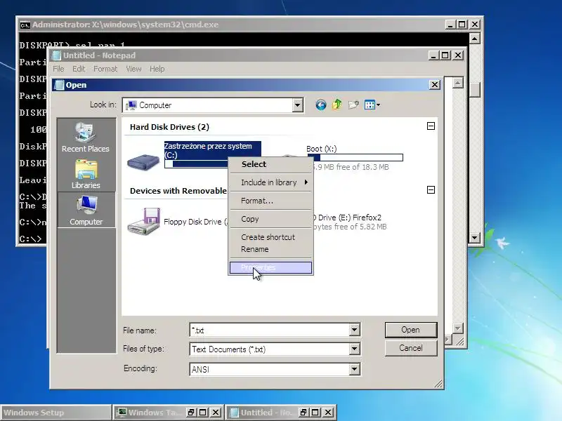
Task: Create a new folder with the toolbar icon
Action: pos(353,105)
